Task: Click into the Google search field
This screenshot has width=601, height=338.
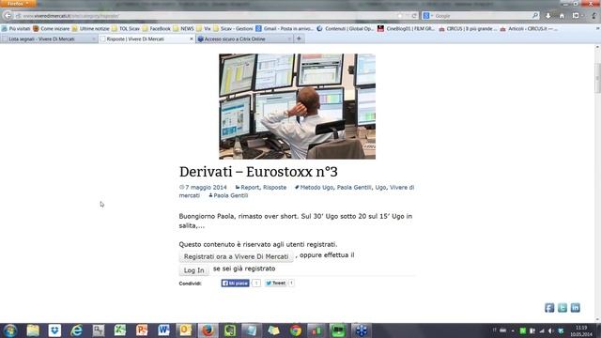Action: tap(482, 16)
